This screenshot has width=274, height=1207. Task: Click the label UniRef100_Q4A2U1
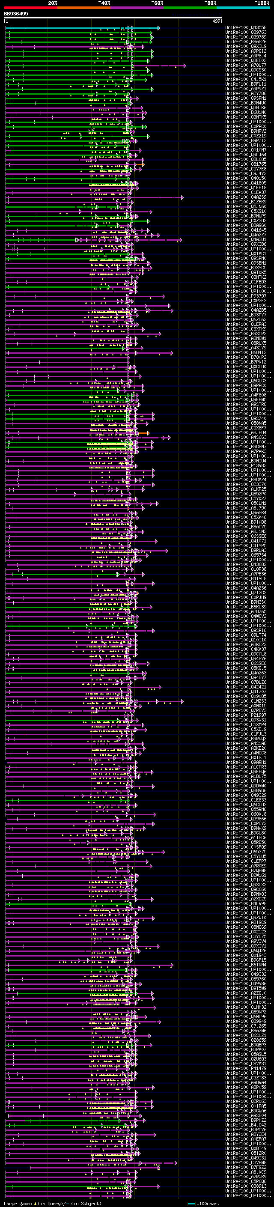(246, 239)
